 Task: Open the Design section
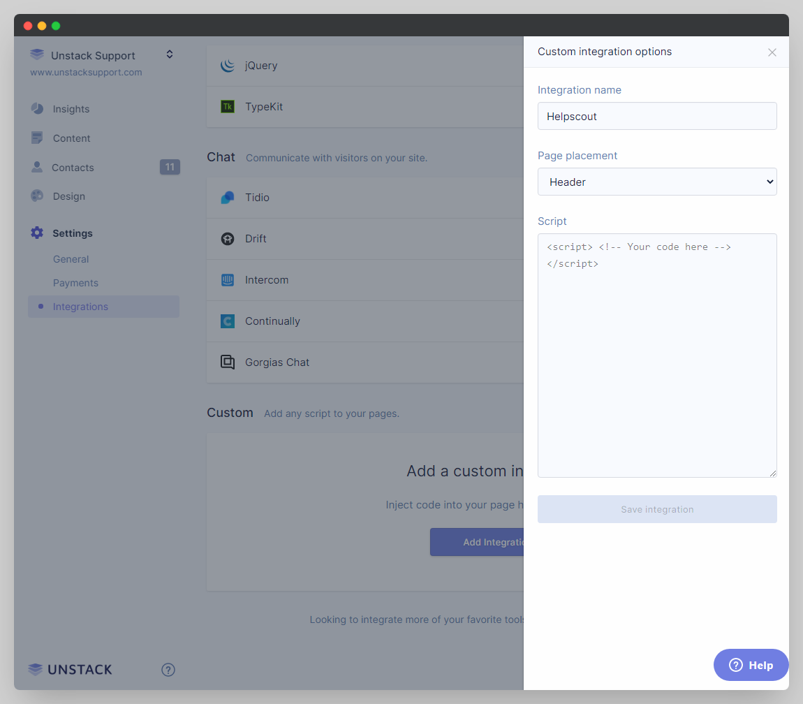(68, 196)
